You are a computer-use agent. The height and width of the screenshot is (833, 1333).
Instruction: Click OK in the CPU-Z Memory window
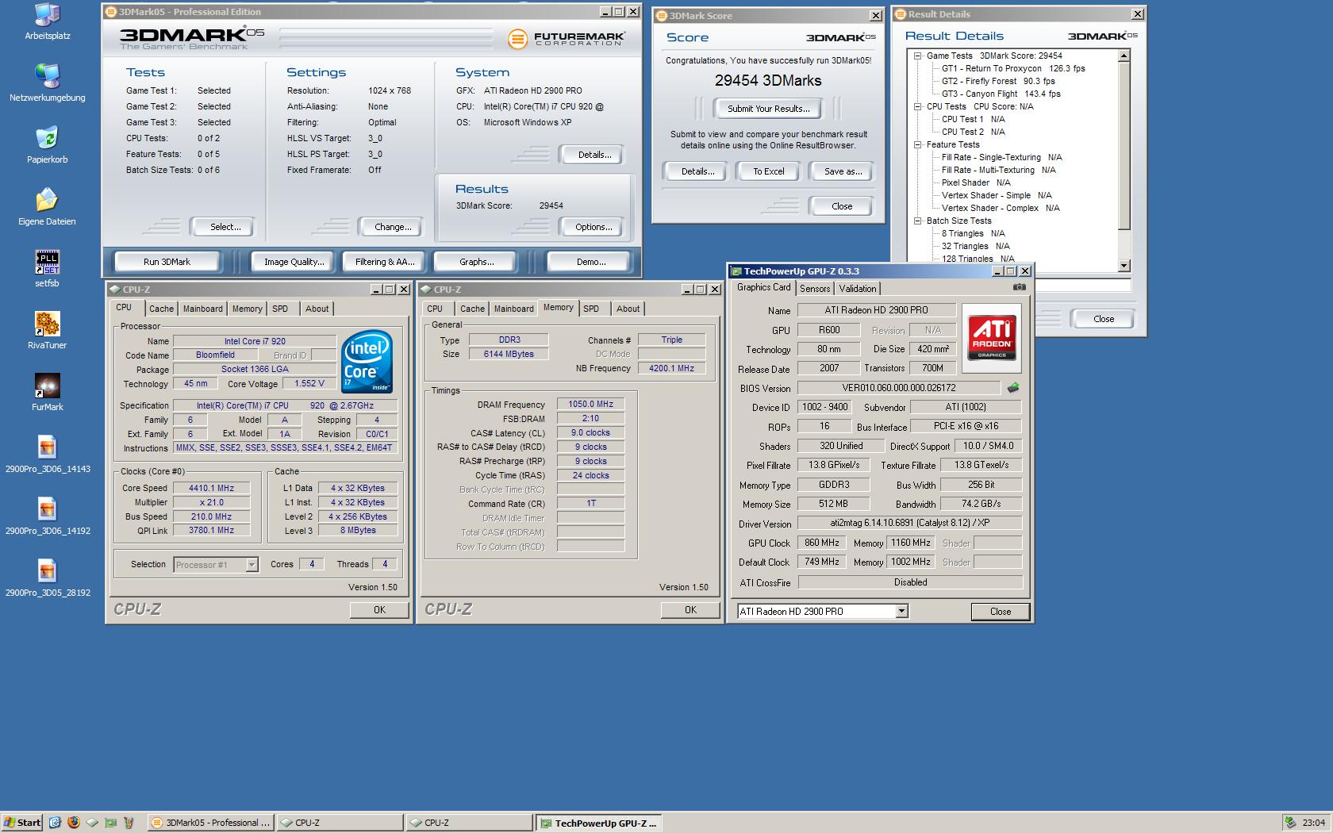[x=690, y=610]
